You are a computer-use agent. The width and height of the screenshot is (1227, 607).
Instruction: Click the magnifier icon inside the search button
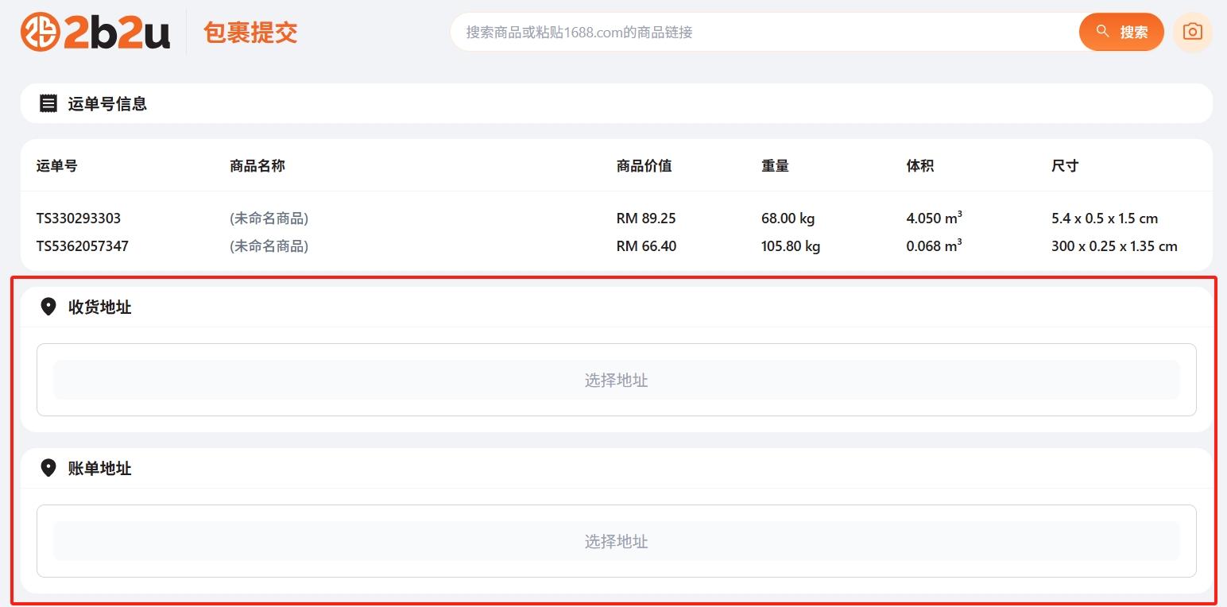pyautogui.click(x=1102, y=32)
